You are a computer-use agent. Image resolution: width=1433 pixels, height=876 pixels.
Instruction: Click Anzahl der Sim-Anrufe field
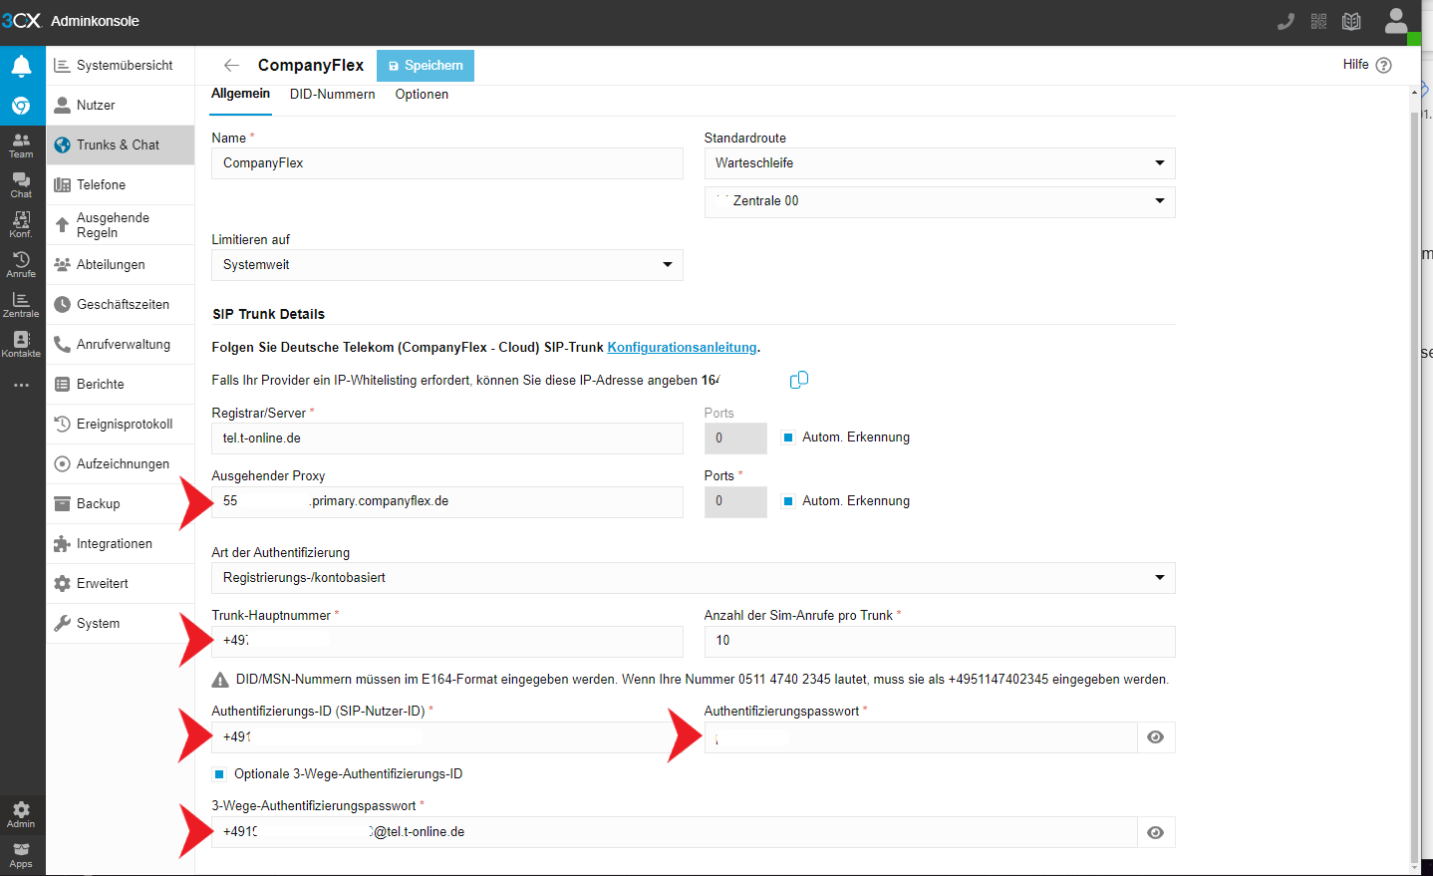(x=940, y=641)
